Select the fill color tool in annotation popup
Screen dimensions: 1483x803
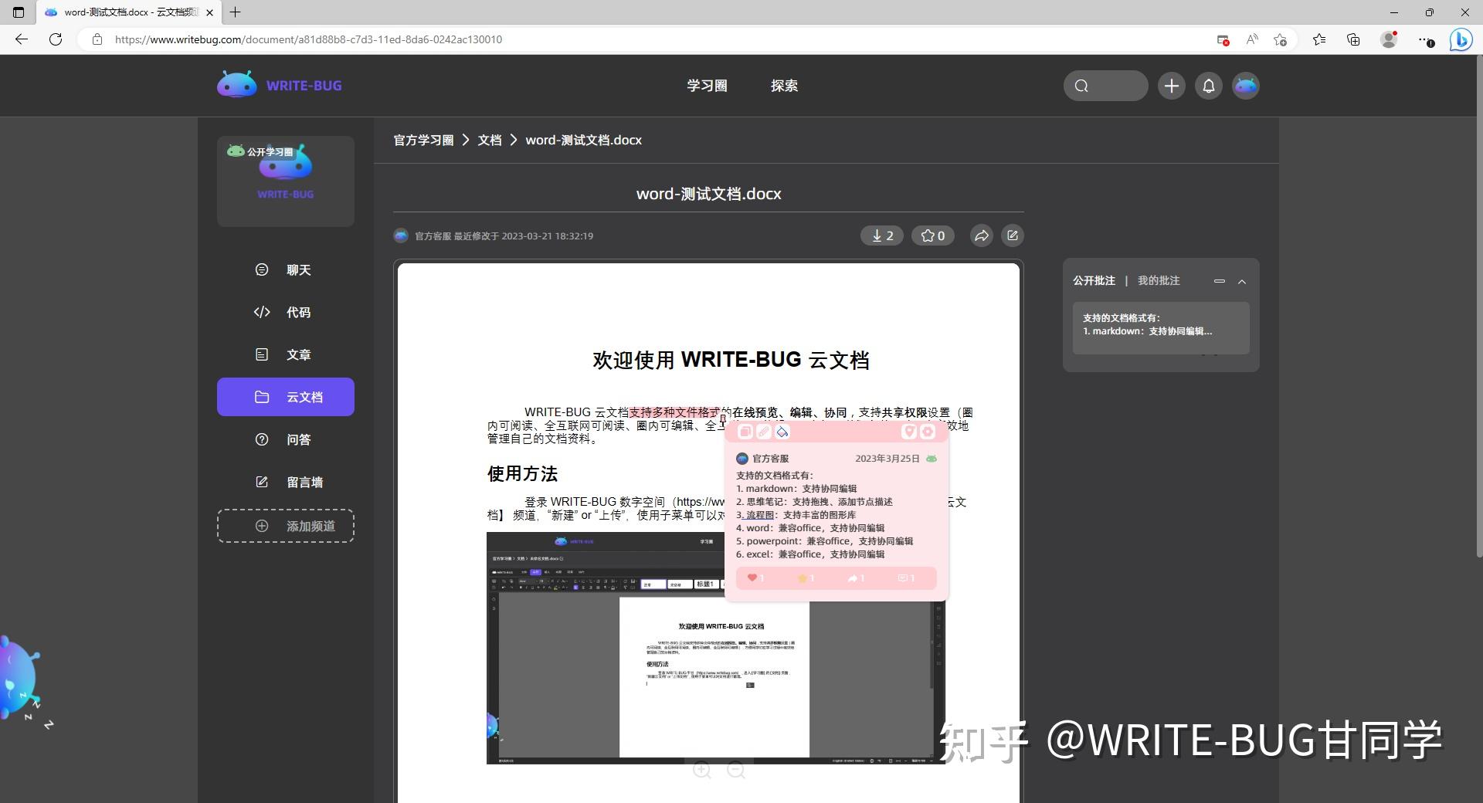click(782, 432)
